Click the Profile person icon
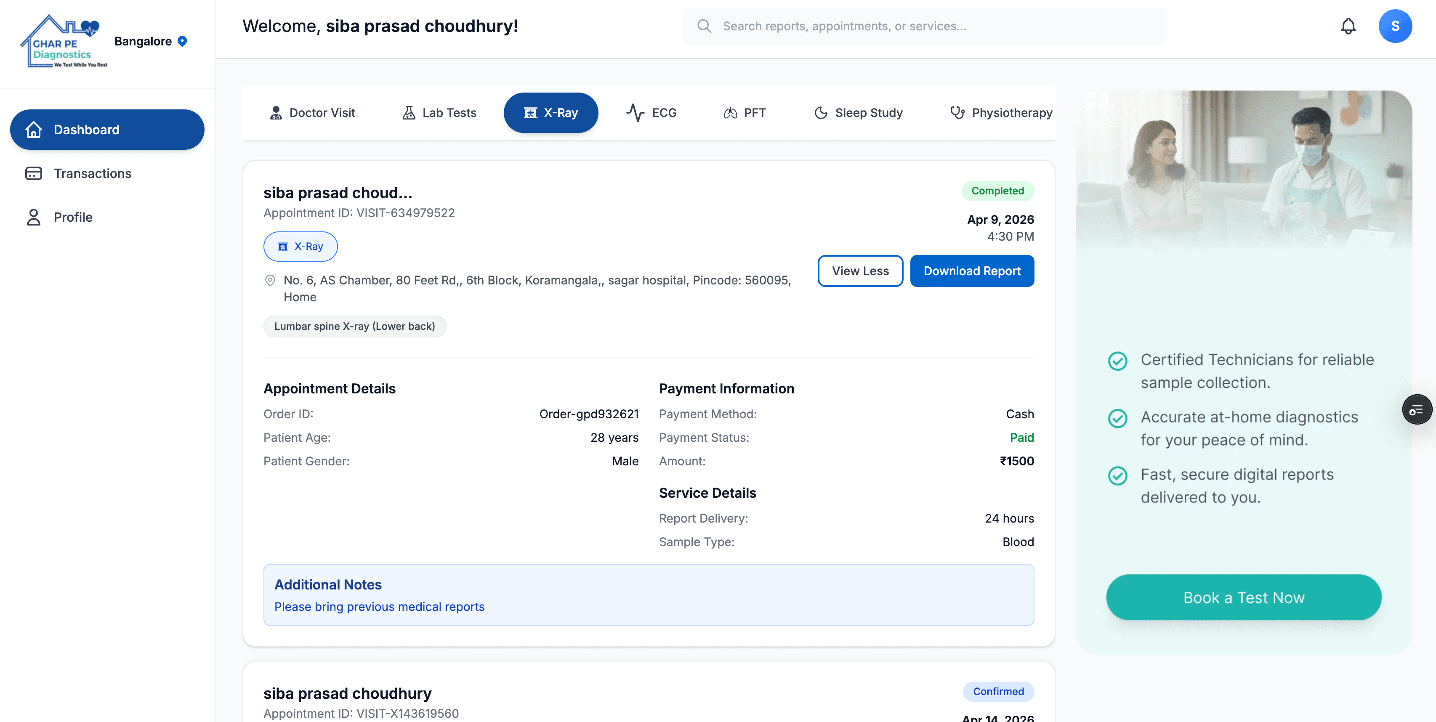The height and width of the screenshot is (722, 1436). [33, 217]
